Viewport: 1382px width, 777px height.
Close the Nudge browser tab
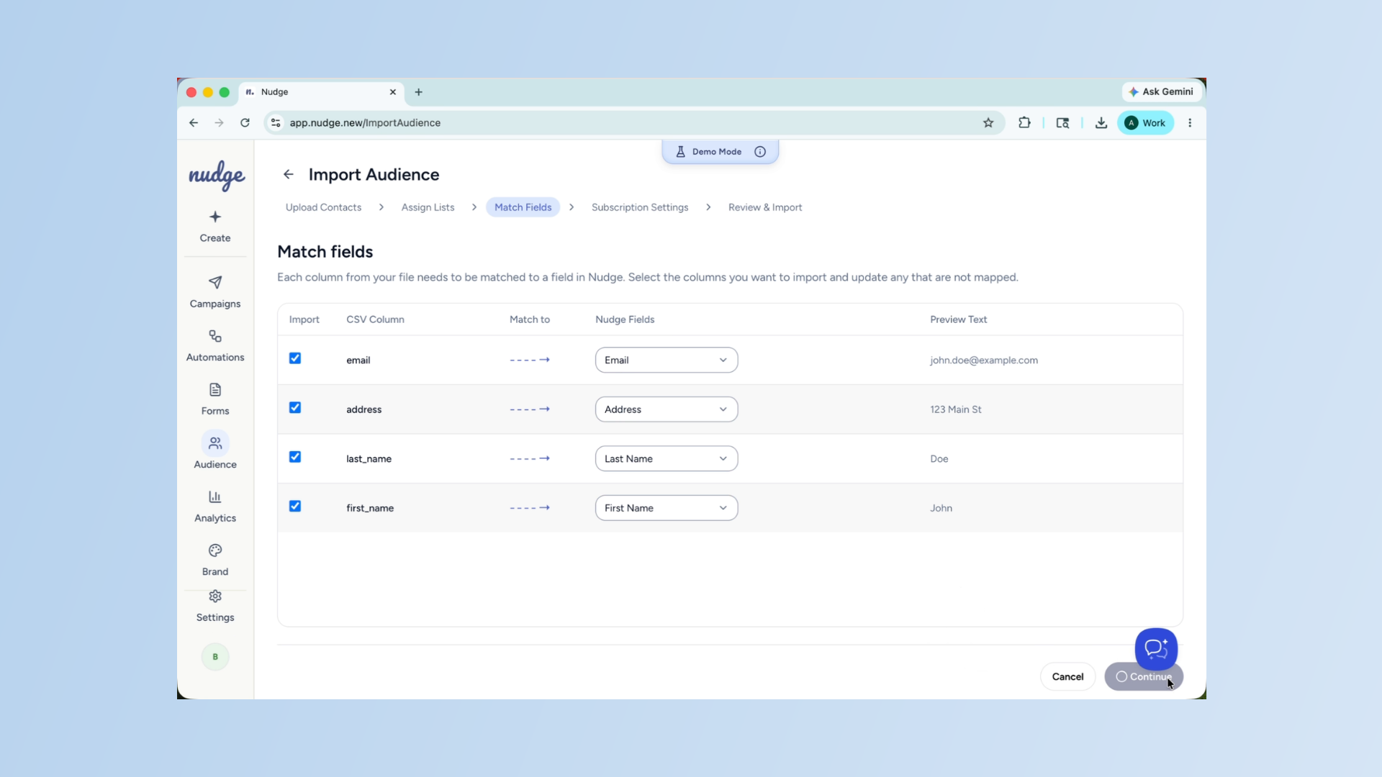[393, 92]
